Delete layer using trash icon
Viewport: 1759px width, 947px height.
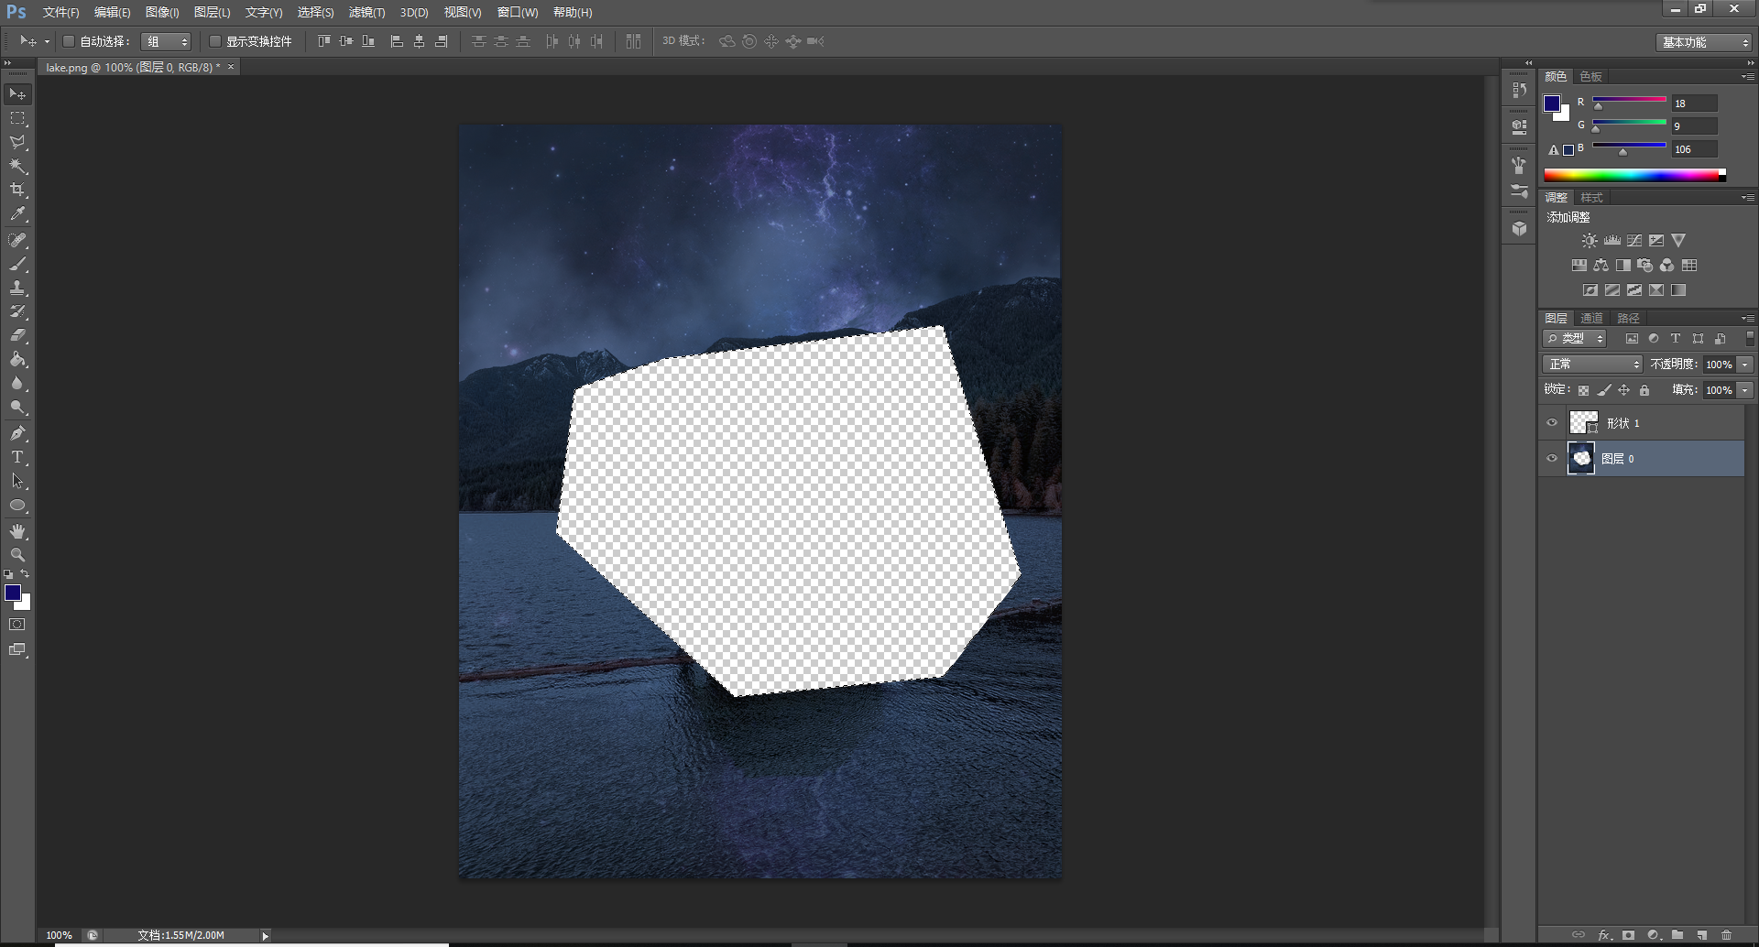(x=1727, y=935)
